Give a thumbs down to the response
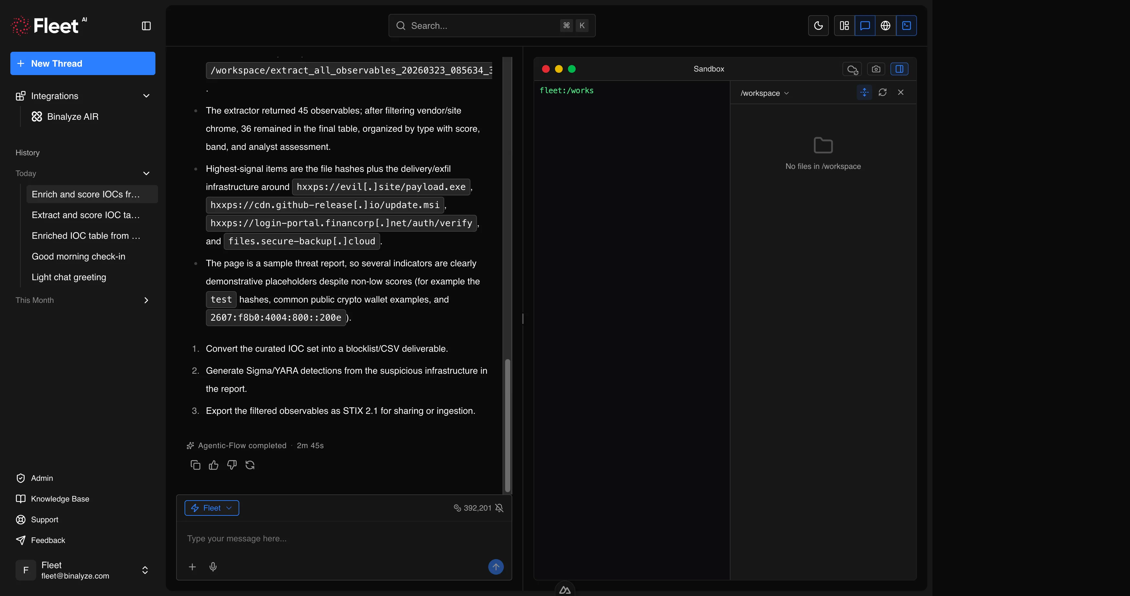 click(232, 465)
